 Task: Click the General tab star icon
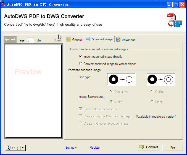point(68,40)
